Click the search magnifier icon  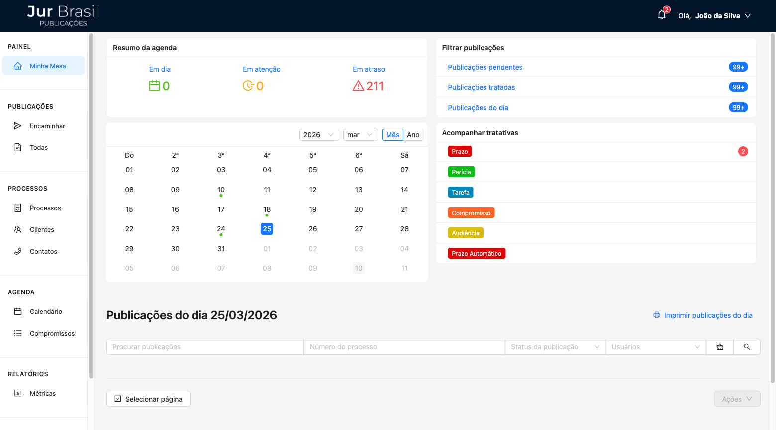pyautogui.click(x=747, y=346)
